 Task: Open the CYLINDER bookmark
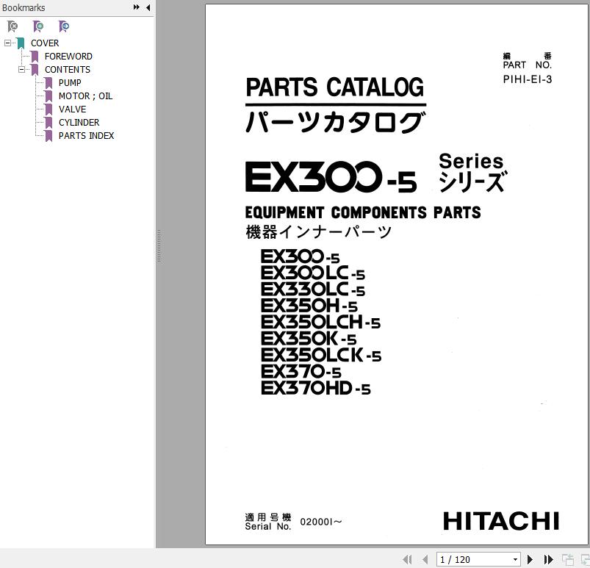coord(79,122)
